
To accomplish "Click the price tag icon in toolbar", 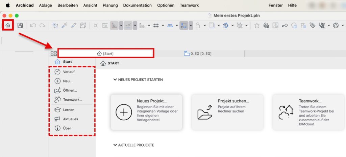I will pos(313,26).
